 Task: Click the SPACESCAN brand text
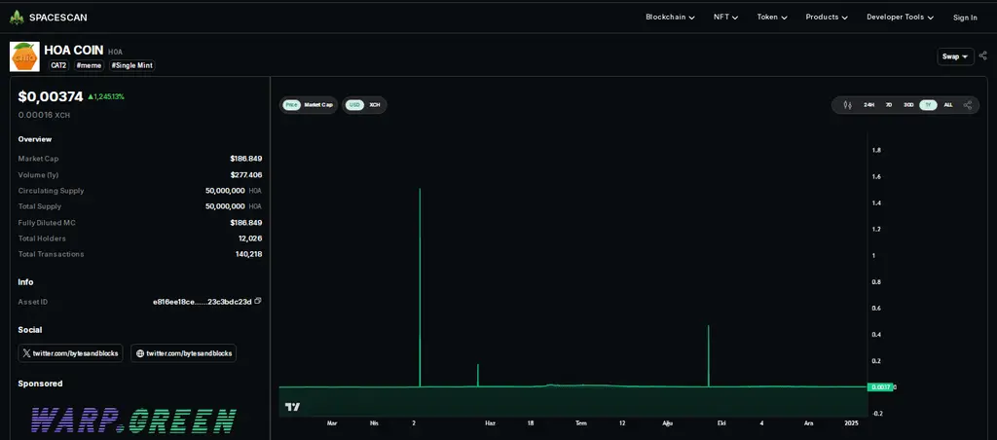(57, 18)
